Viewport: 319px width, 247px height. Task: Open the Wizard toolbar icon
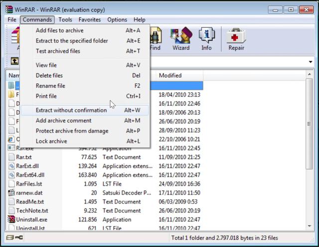(181, 39)
